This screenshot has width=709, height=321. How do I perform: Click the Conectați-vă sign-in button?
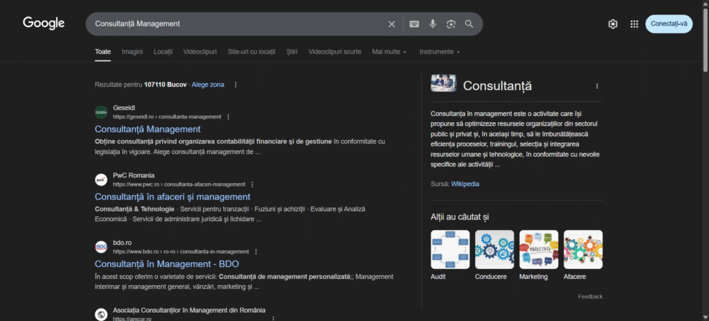pos(669,24)
